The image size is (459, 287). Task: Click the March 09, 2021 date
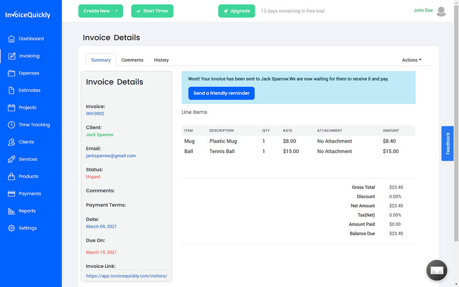click(x=101, y=226)
